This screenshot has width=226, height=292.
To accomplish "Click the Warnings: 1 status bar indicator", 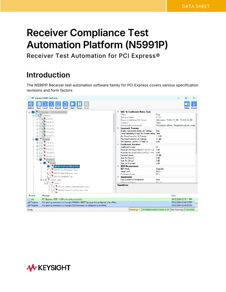I will (x=135, y=210).
